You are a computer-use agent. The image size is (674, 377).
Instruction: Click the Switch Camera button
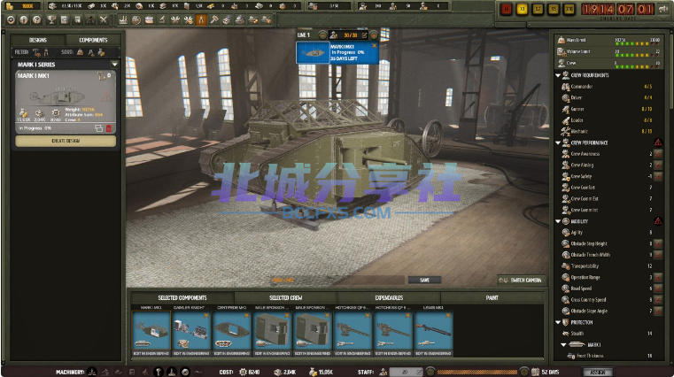tap(521, 280)
